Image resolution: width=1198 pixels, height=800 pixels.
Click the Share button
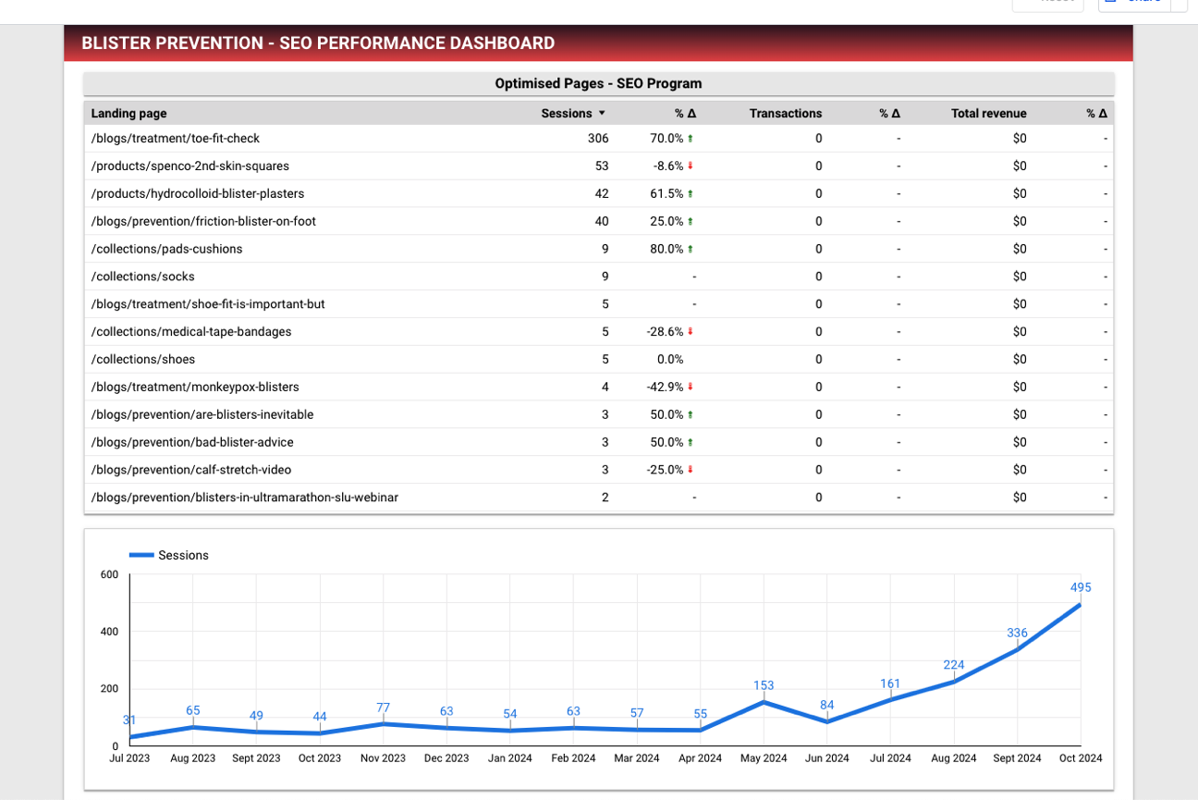[1134, 3]
